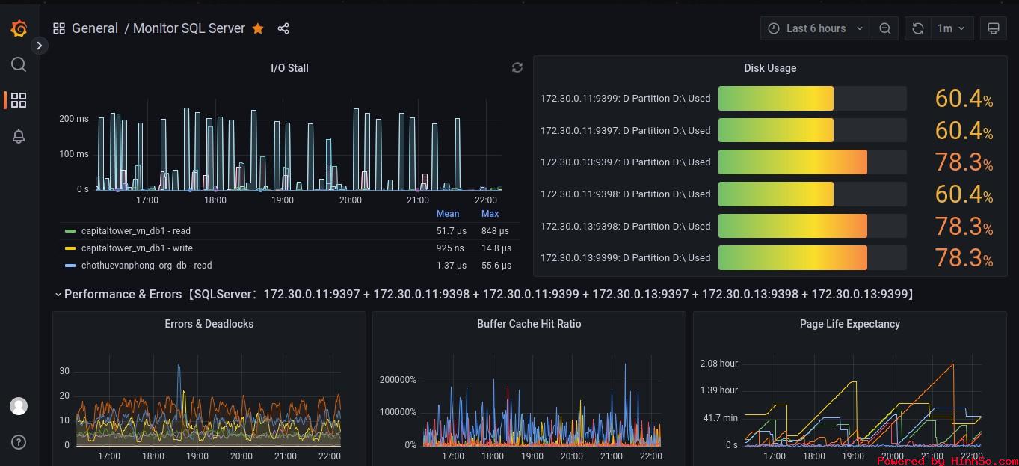
Task: Toggle chothuevanphong_org_db - read legend series
Action: pos(146,266)
